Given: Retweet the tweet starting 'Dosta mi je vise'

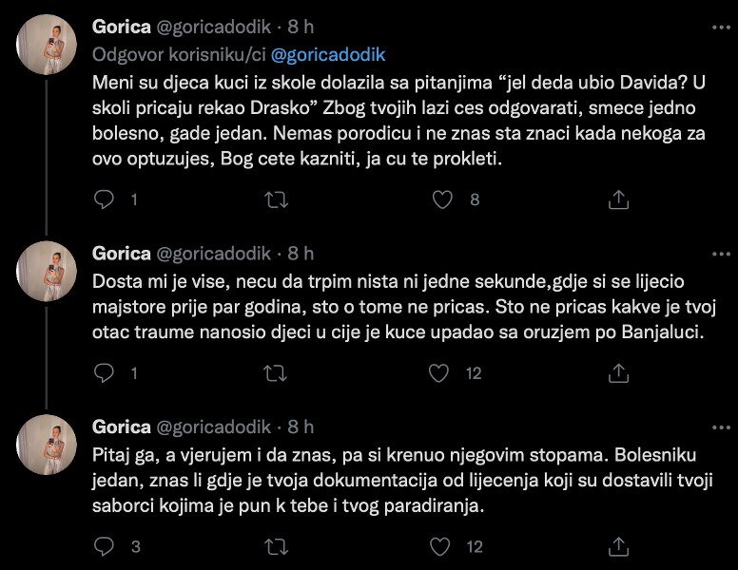Looking at the screenshot, I should 276,373.
